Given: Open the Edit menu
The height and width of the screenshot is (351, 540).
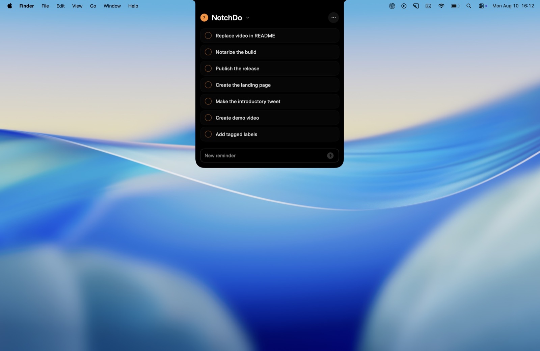Looking at the screenshot, I should point(60,6).
